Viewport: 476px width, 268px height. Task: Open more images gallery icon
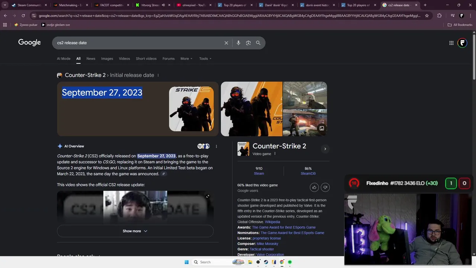coord(322,128)
